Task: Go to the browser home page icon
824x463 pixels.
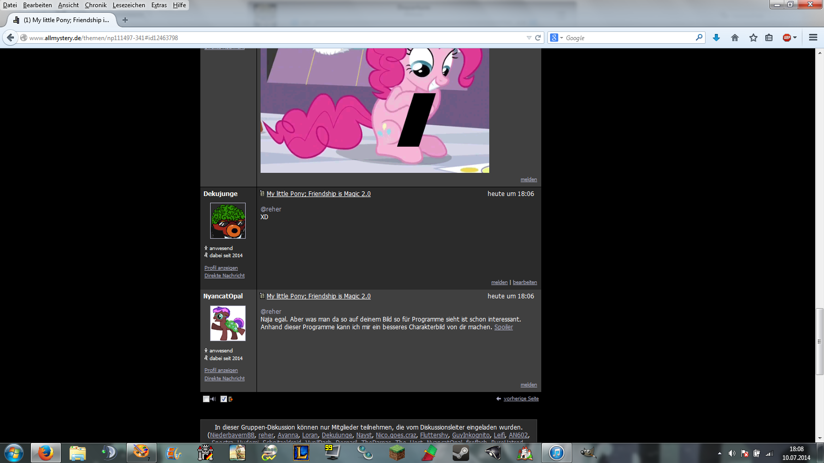Action: click(x=735, y=38)
